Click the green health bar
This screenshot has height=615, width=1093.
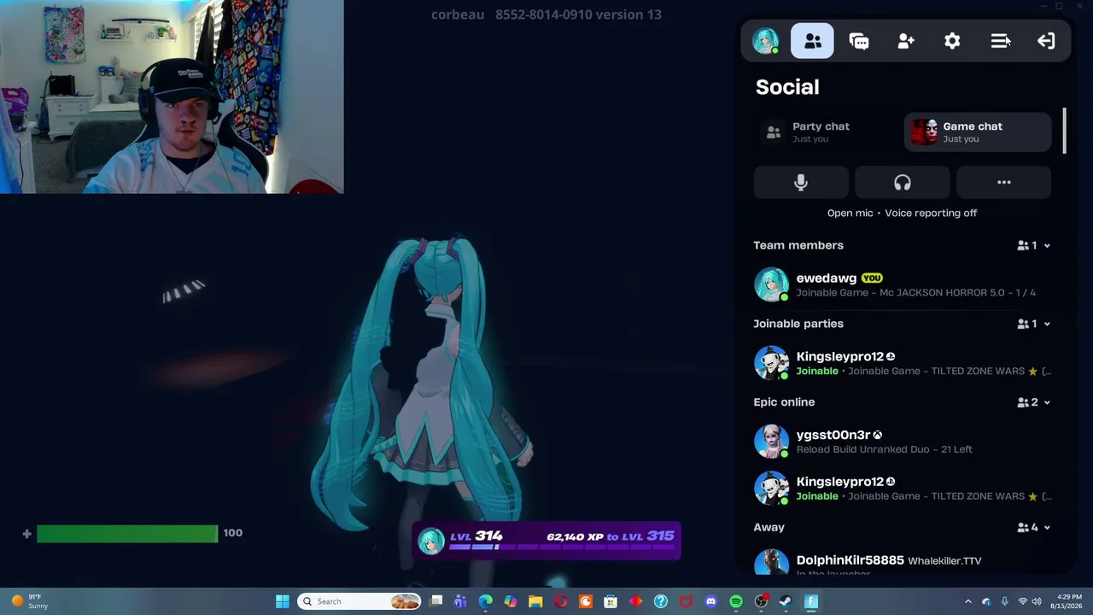click(127, 534)
